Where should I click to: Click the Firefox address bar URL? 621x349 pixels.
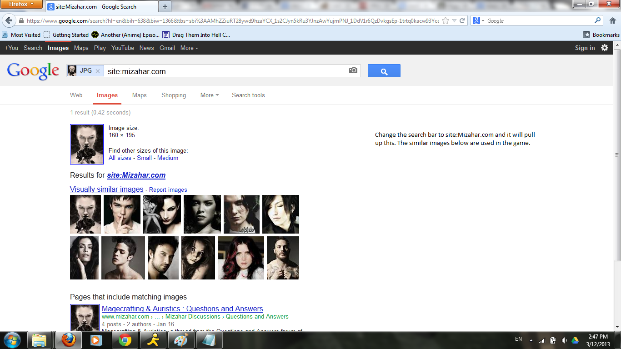click(233, 21)
